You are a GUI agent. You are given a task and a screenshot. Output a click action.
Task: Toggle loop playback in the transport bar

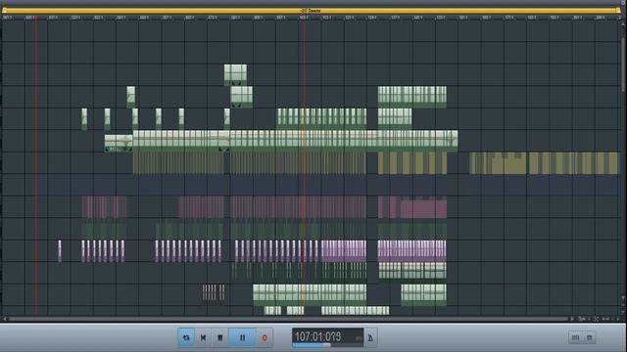[x=186, y=337]
